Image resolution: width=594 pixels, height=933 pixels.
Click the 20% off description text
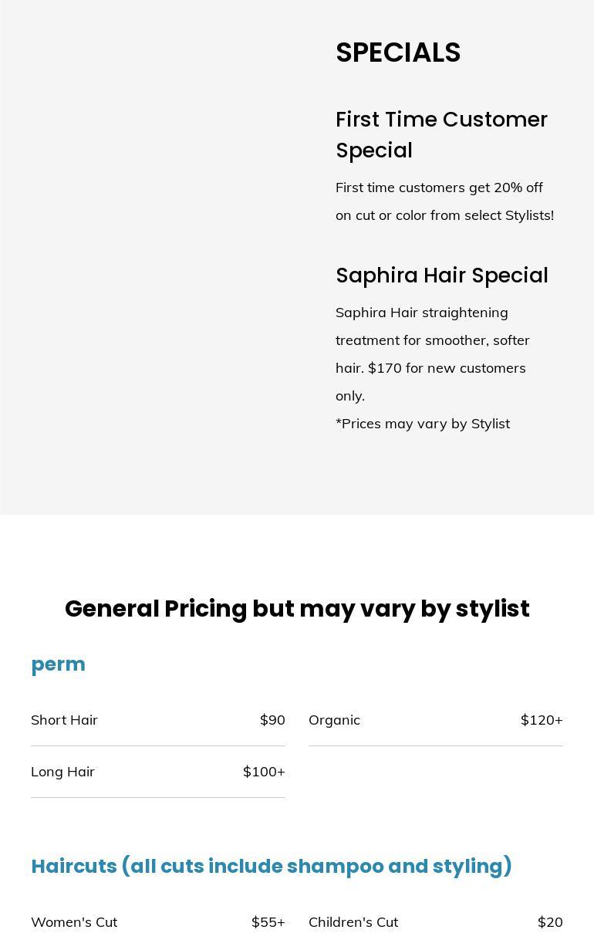pyautogui.click(x=444, y=201)
